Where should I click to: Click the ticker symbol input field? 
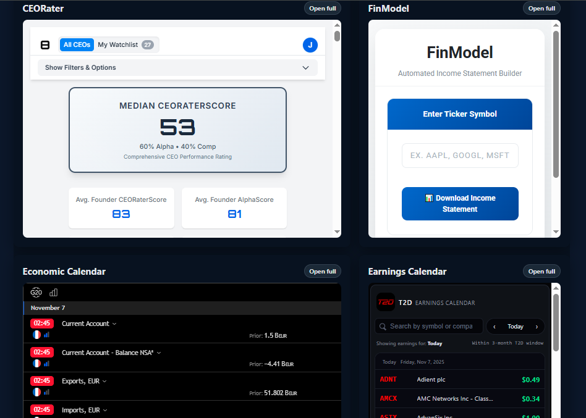[460, 156]
